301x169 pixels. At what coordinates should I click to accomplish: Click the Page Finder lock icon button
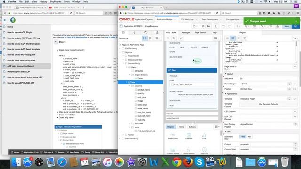[x=216, y=26]
